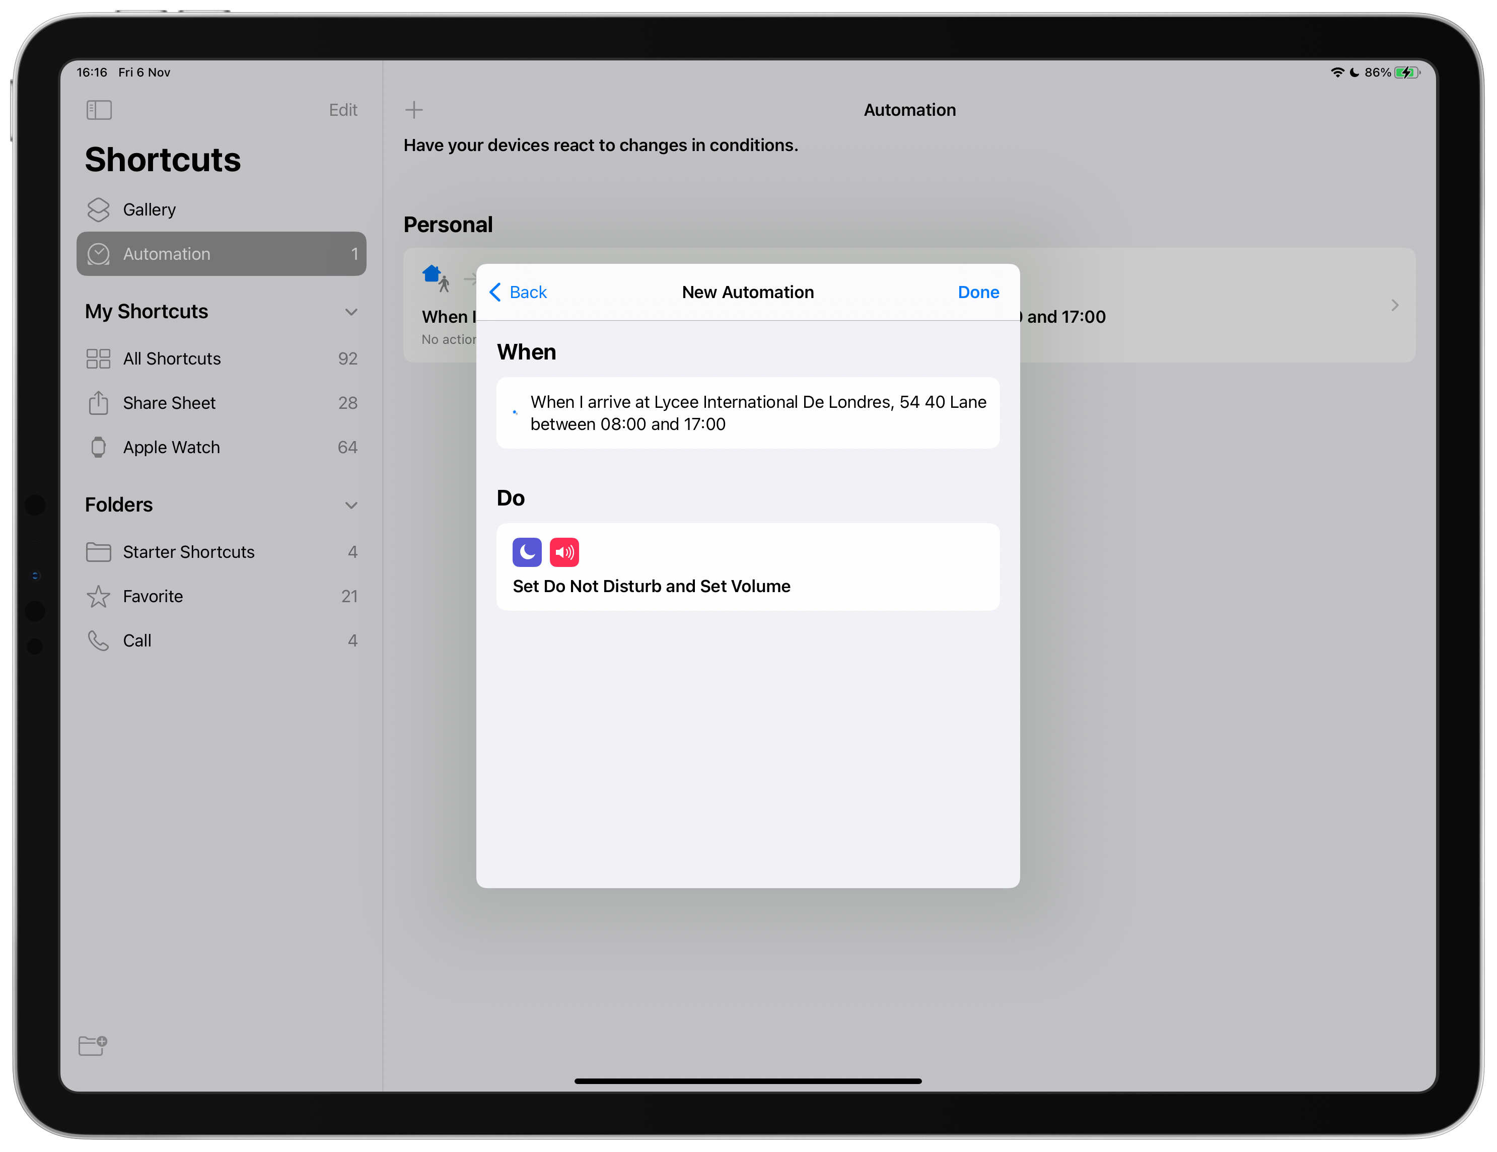Open Personal automation detail chevron
The image size is (1497, 1152).
pyautogui.click(x=1394, y=305)
